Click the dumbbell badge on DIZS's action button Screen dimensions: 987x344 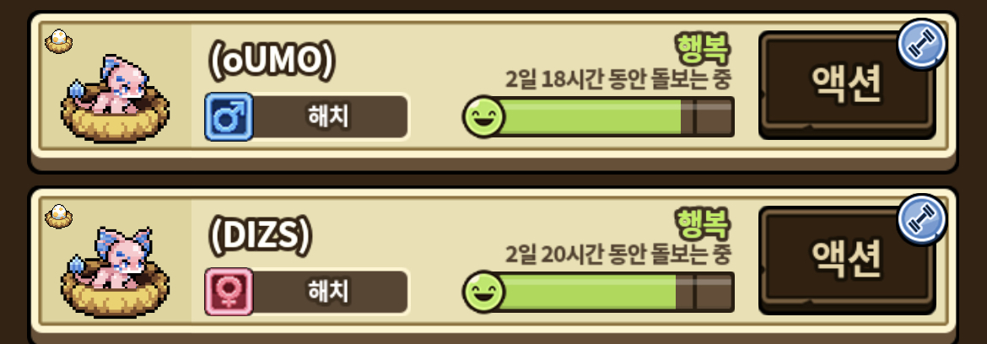(x=921, y=219)
